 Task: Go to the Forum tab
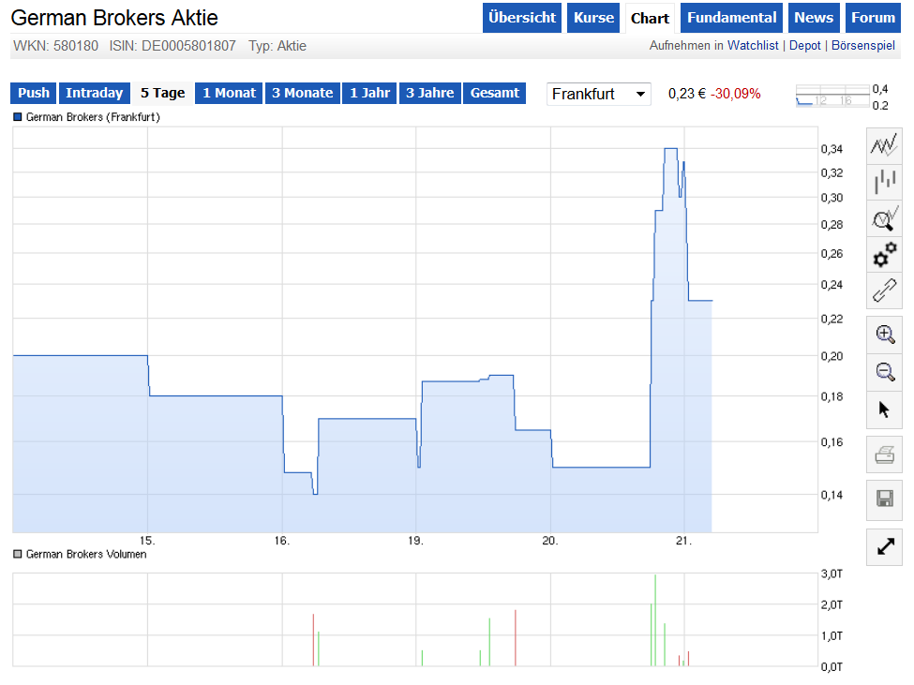point(873,18)
